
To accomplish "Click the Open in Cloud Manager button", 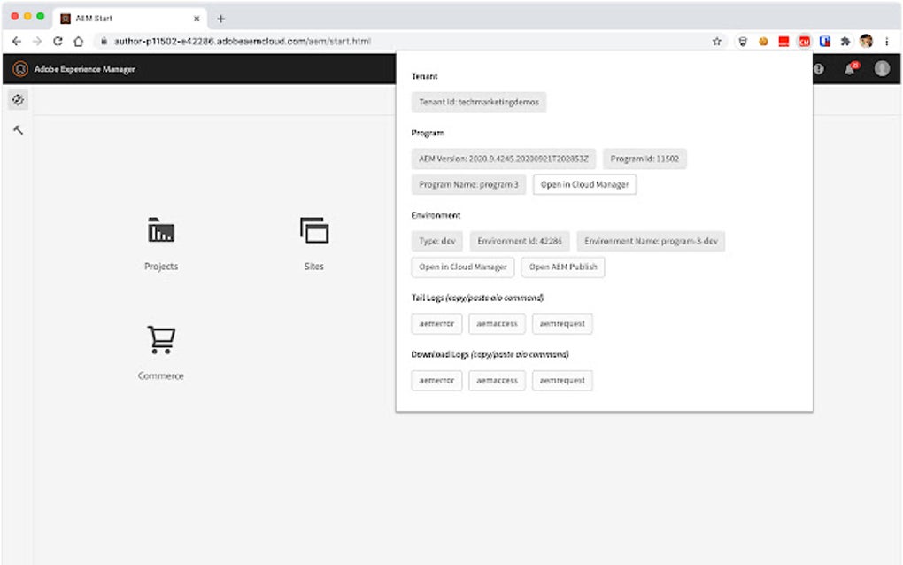I will click(584, 184).
